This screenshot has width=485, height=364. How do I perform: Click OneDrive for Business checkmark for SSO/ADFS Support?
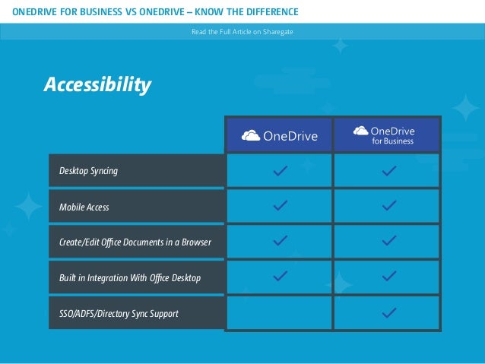click(389, 312)
